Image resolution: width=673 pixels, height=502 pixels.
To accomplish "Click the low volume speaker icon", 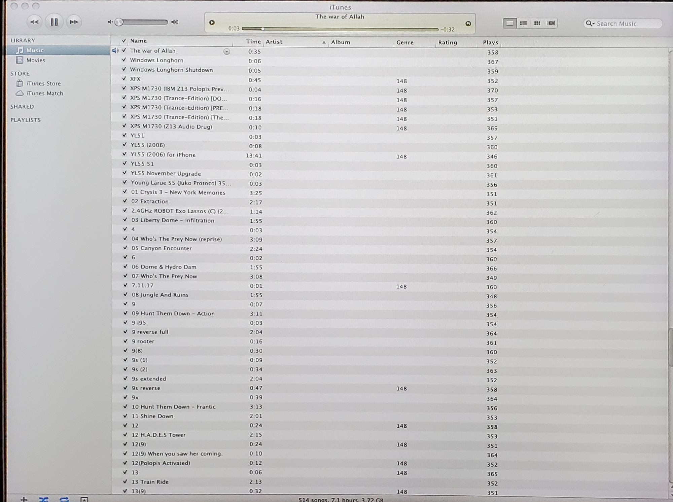I will 110,22.
